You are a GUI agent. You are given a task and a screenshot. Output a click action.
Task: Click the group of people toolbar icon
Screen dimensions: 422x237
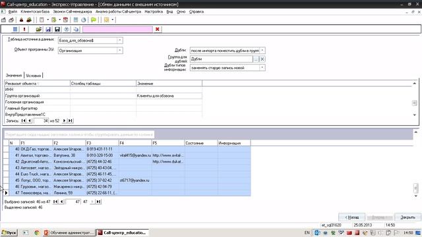(x=29, y=20)
